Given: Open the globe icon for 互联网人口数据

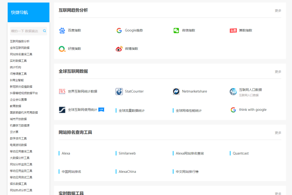Looking at the screenshot, I should pos(233,91).
